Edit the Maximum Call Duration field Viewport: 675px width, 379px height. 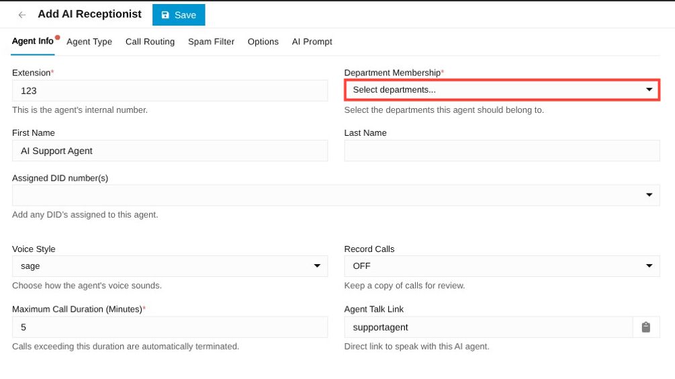[x=170, y=327]
